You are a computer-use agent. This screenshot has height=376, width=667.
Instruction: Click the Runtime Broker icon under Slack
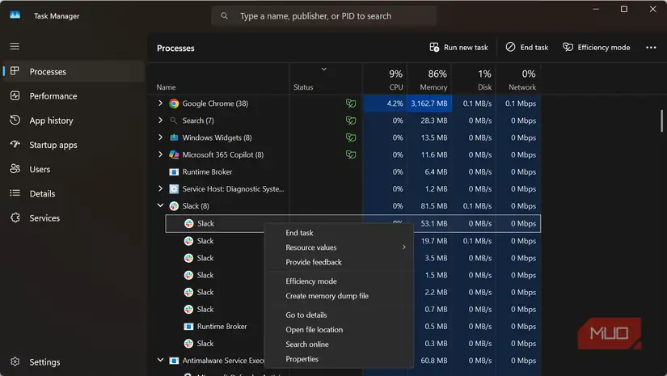[188, 326]
